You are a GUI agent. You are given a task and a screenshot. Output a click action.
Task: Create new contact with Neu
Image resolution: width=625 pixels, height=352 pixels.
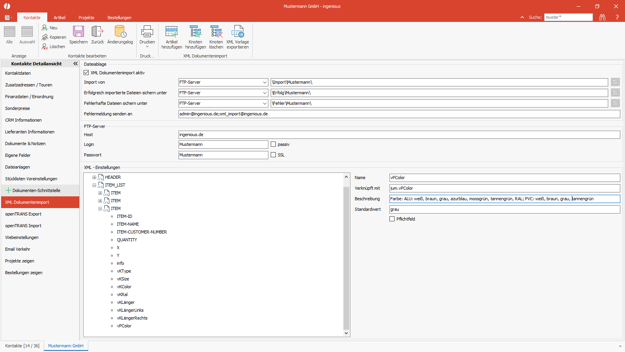click(x=50, y=28)
